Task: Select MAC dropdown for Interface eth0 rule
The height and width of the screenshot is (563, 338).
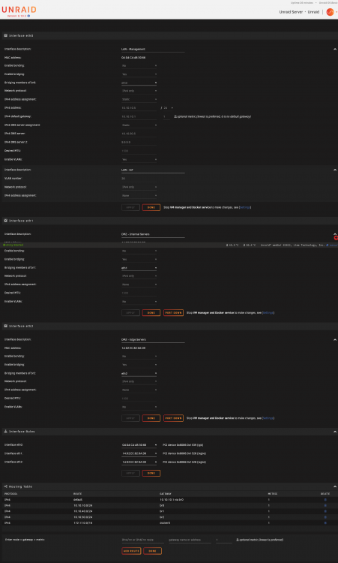Action: tap(139, 445)
